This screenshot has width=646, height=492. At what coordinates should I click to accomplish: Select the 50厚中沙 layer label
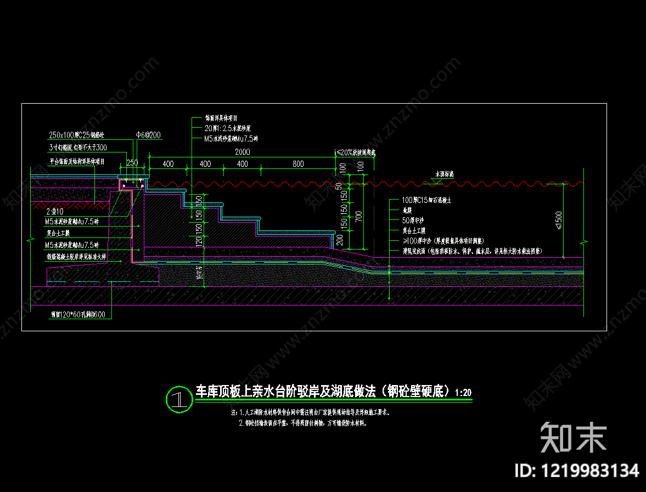[x=413, y=220]
